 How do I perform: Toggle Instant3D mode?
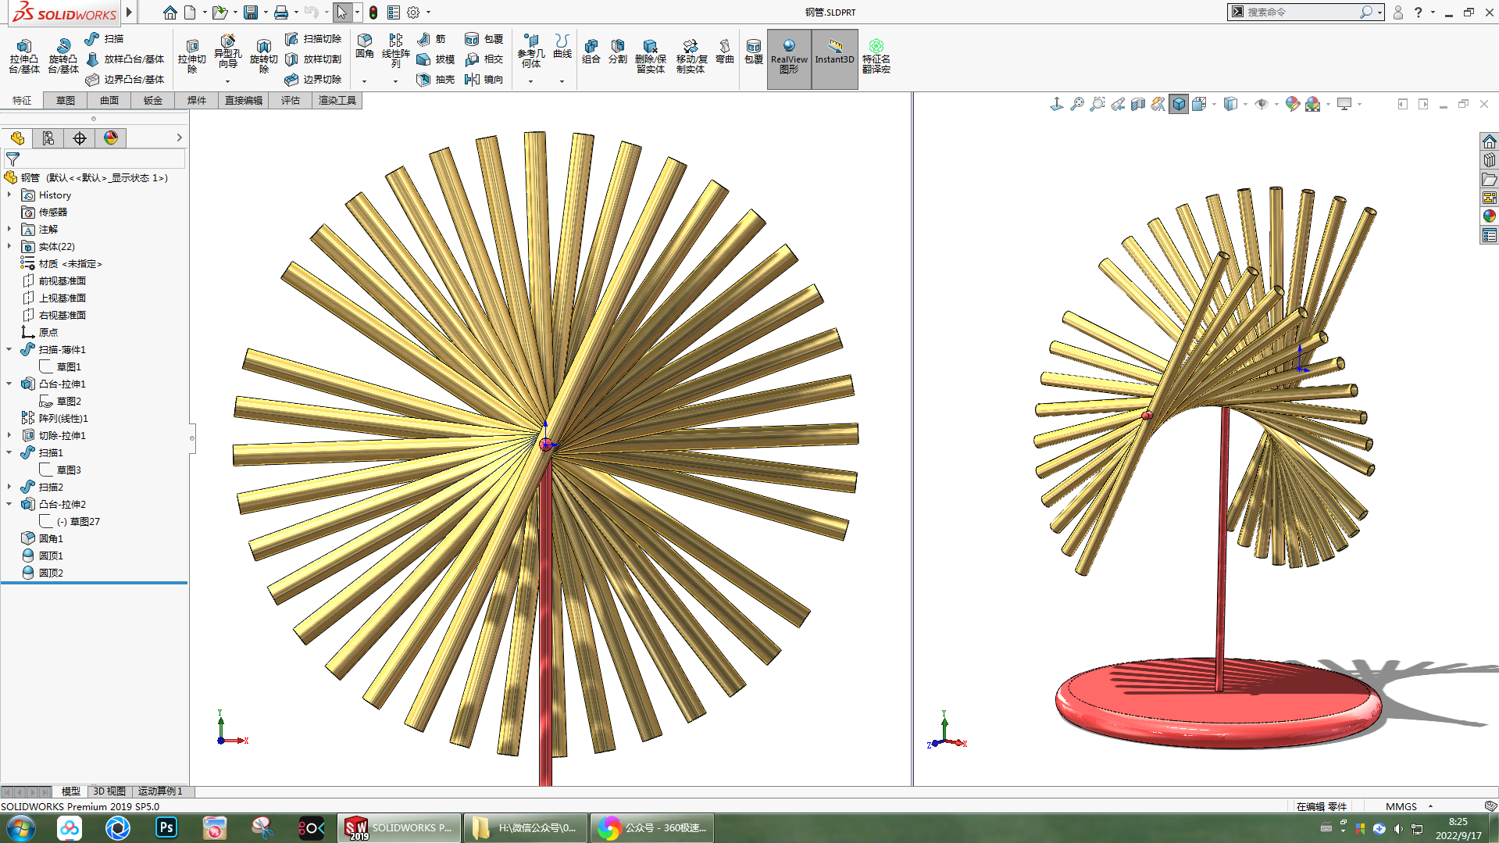[x=834, y=59]
